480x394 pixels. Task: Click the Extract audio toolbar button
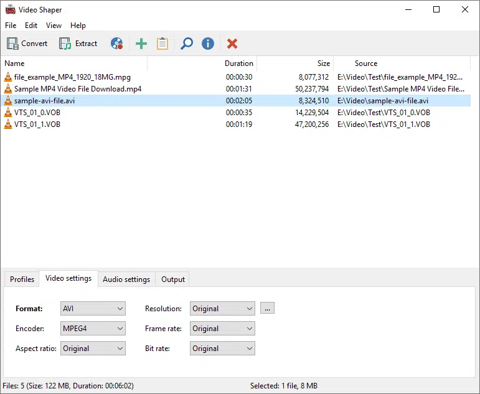click(x=78, y=44)
